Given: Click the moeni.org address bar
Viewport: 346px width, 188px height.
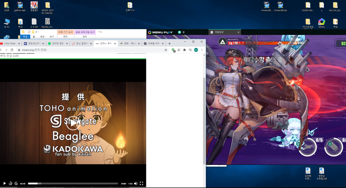Looking at the screenshot, I should click(x=90, y=50).
